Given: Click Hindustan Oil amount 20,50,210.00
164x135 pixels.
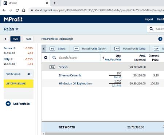Looking at the screenshot, I should 137,83.
